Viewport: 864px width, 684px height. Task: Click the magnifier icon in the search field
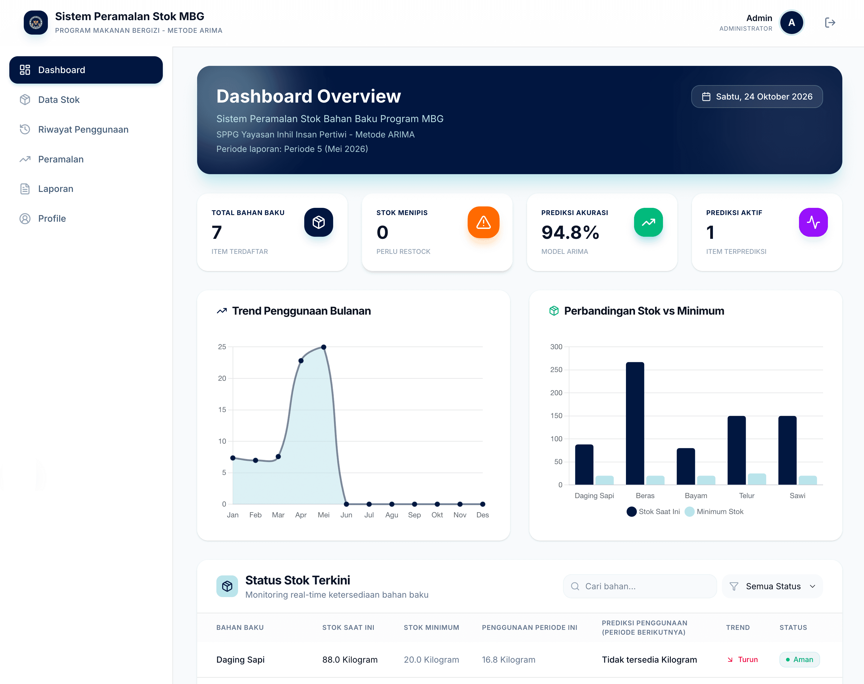pos(575,586)
